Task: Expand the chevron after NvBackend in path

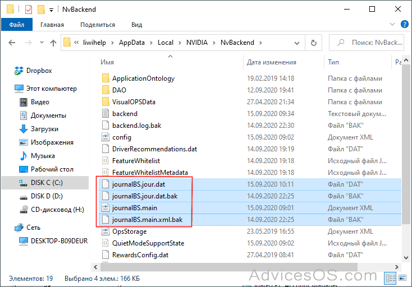Action: click(260, 43)
